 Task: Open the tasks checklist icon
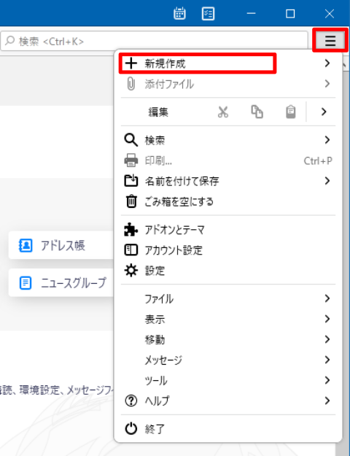pyautogui.click(x=208, y=13)
